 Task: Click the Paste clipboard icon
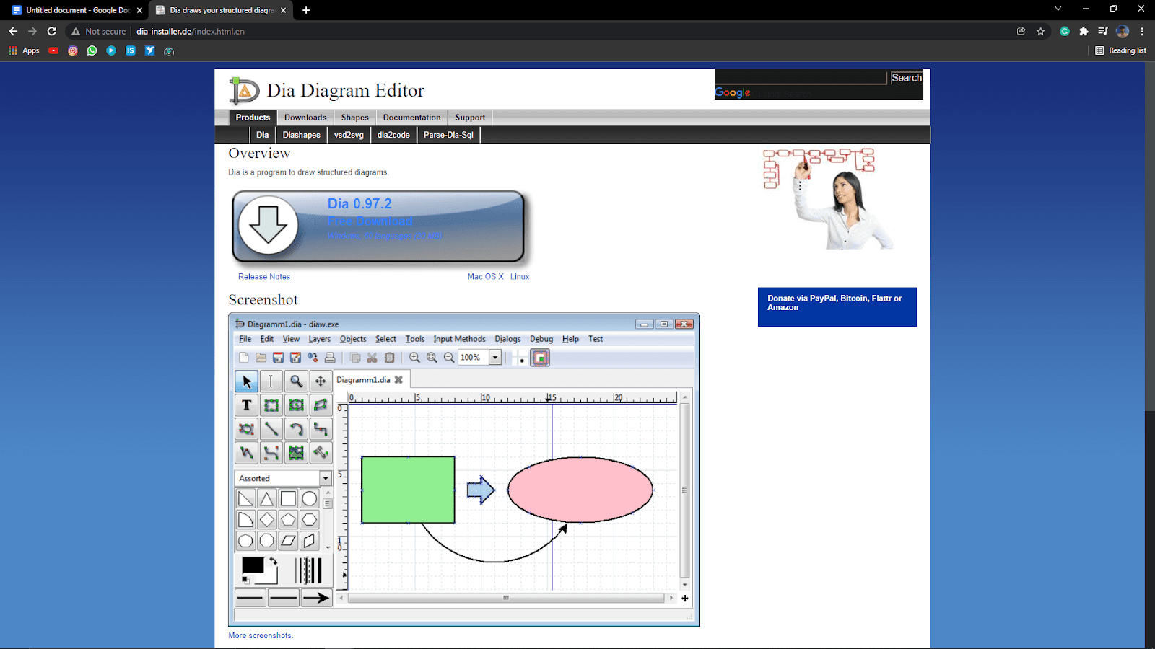(x=389, y=358)
